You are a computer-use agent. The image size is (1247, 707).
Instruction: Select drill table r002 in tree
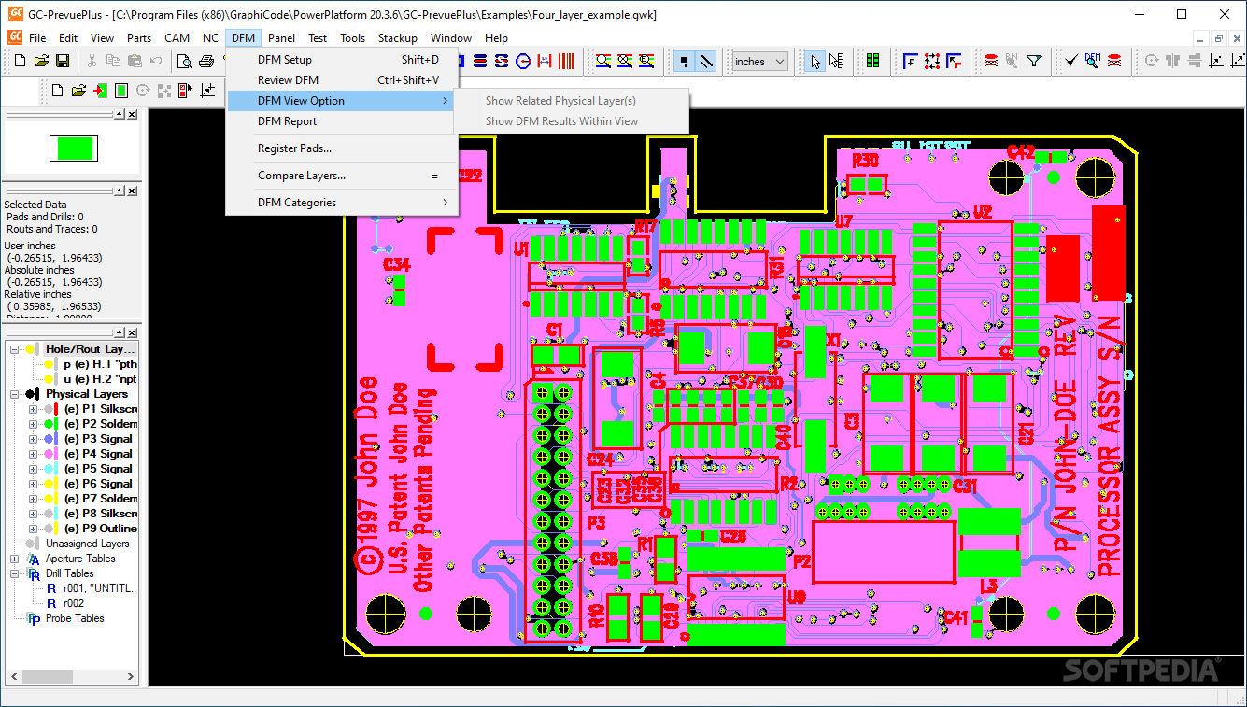pyautogui.click(x=74, y=603)
